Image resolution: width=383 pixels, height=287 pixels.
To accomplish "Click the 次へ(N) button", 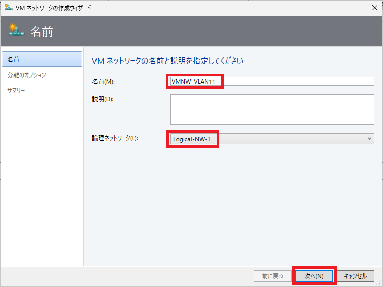I will 314,276.
